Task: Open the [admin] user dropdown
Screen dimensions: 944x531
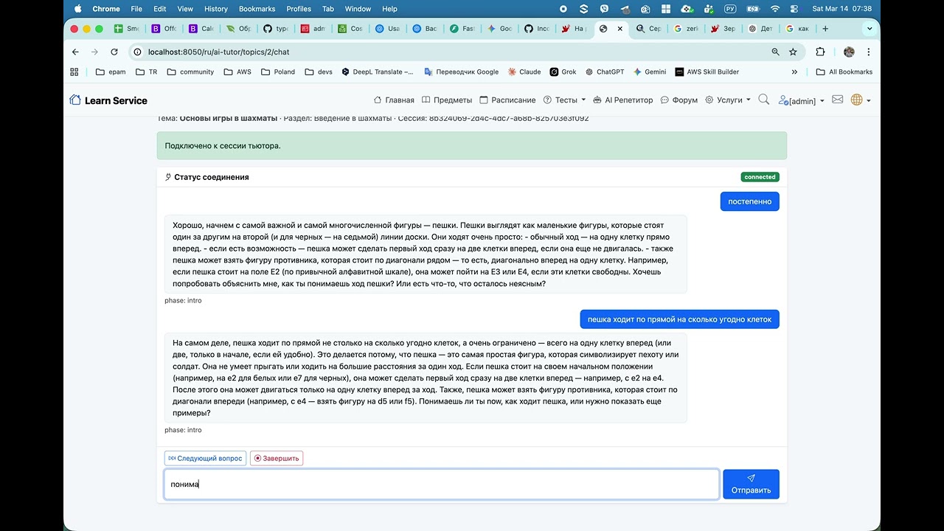Action: click(x=802, y=100)
